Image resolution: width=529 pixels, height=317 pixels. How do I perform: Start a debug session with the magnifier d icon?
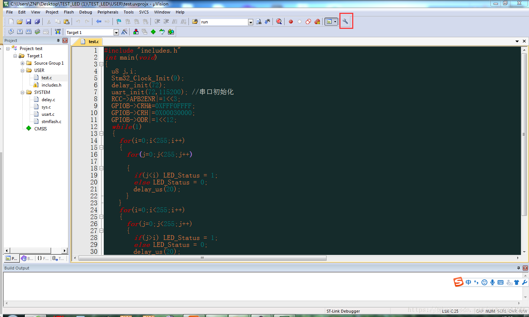tap(279, 22)
